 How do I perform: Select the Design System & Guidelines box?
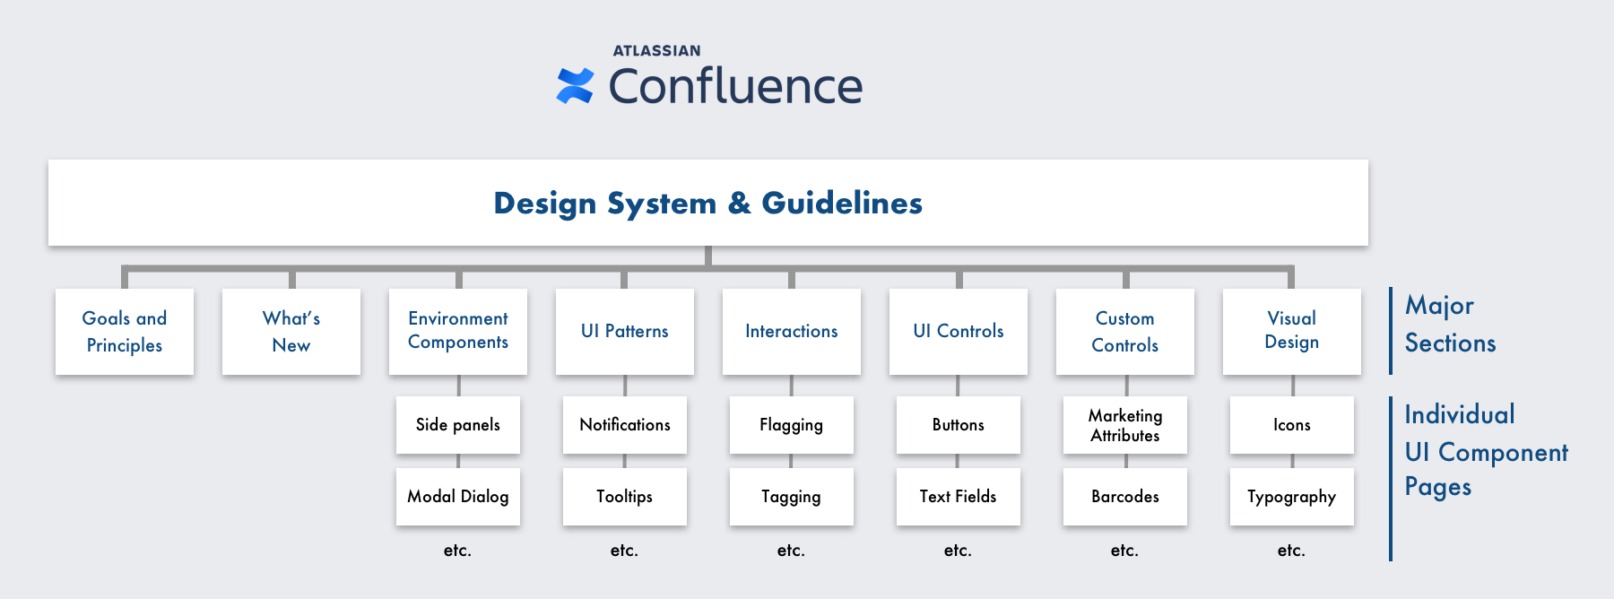[708, 203]
